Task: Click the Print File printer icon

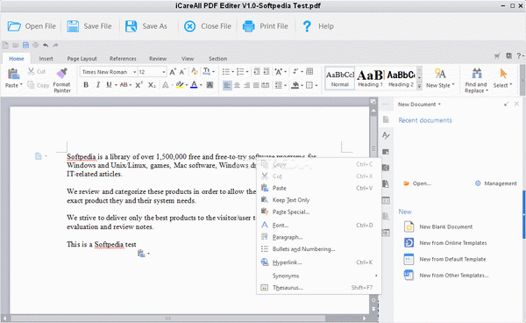Action: [x=249, y=26]
